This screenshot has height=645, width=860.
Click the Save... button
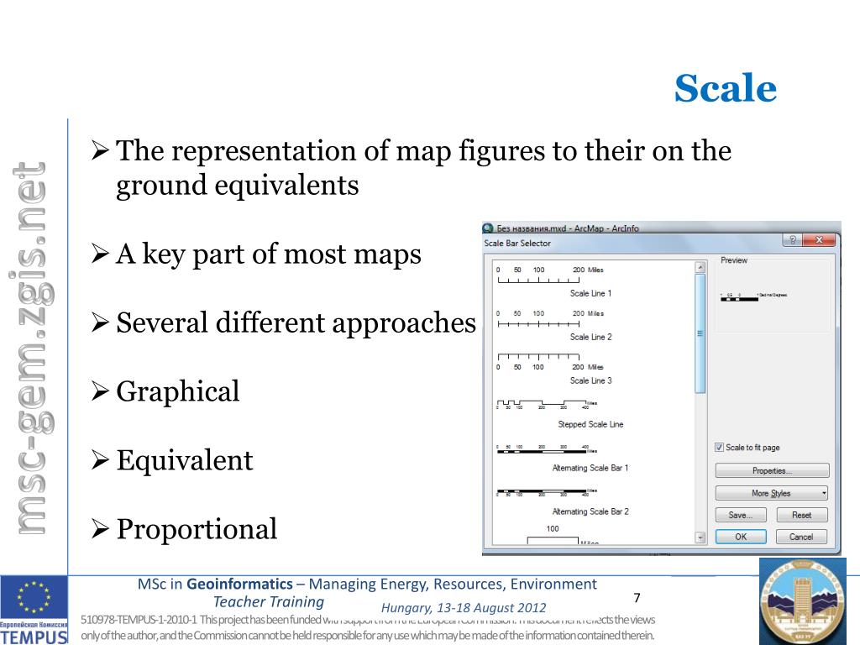point(740,515)
